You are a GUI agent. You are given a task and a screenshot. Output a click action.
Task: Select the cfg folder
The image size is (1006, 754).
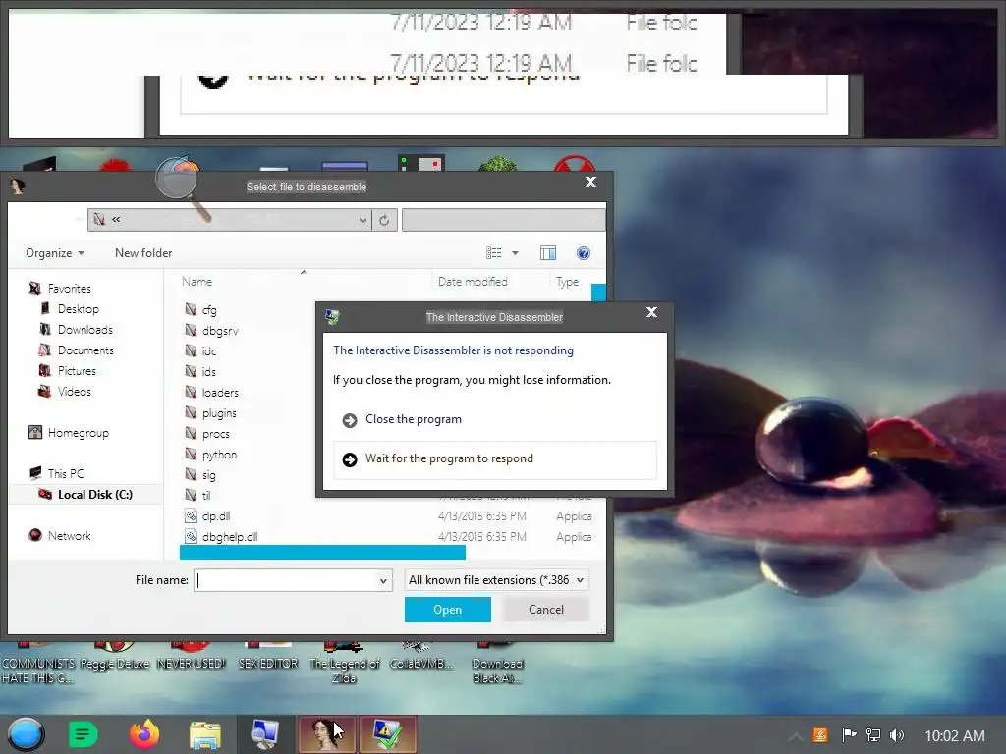point(209,309)
